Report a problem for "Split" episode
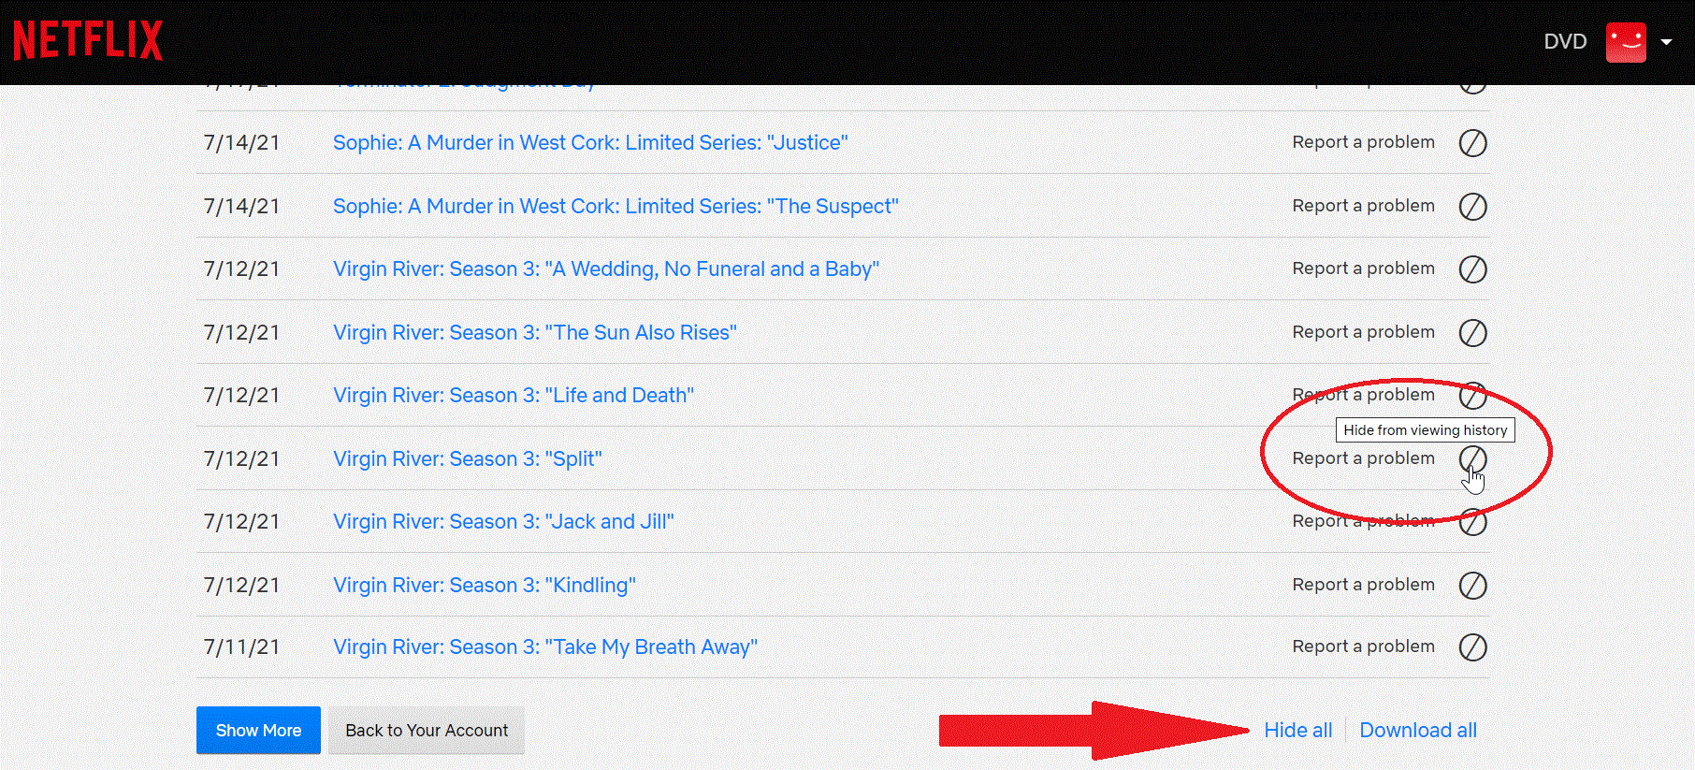 (x=1363, y=458)
